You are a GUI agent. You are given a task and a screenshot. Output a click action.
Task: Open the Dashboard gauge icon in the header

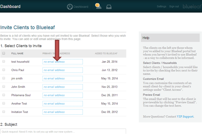click(x=70, y=7)
